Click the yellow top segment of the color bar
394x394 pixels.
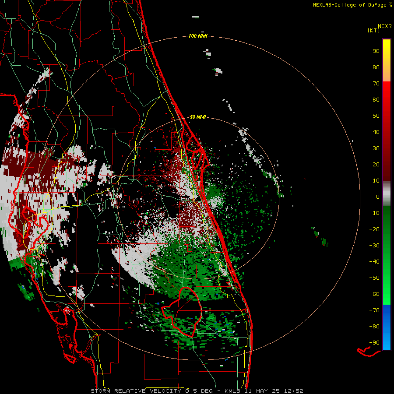[x=387, y=60]
